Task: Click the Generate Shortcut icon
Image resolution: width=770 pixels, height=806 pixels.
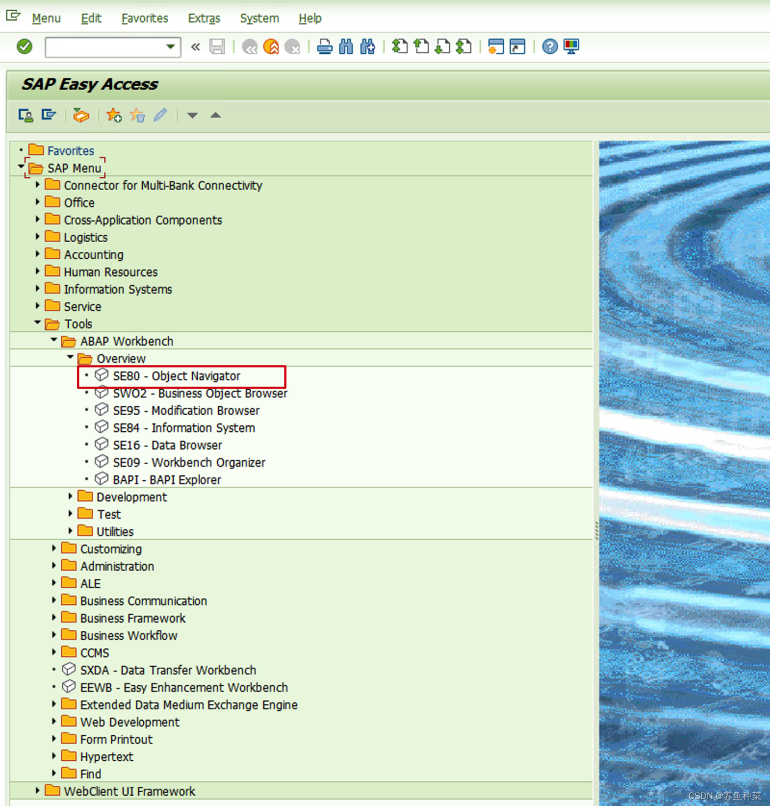Action: [518, 47]
